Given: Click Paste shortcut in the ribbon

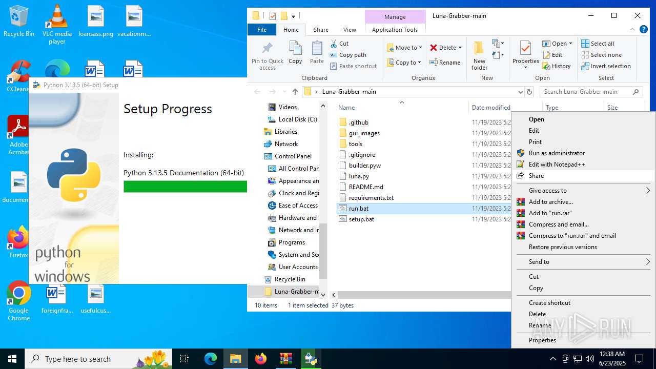Looking at the screenshot, I should coord(354,66).
